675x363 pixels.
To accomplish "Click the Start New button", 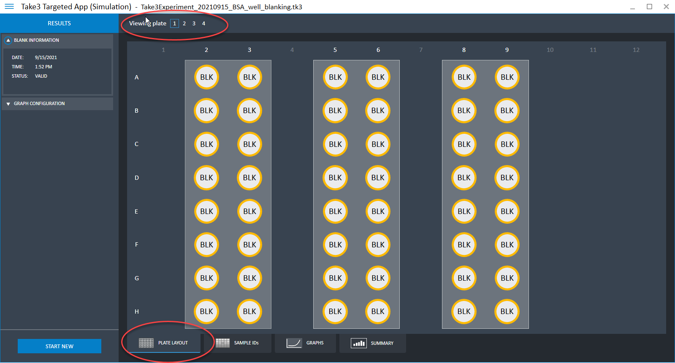I will (x=60, y=346).
